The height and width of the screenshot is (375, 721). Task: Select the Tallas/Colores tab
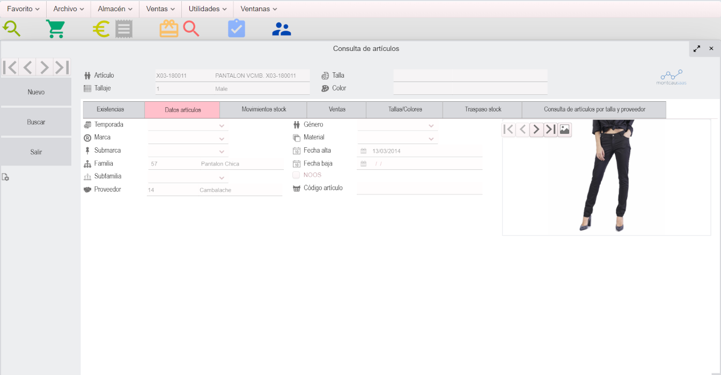pyautogui.click(x=405, y=109)
